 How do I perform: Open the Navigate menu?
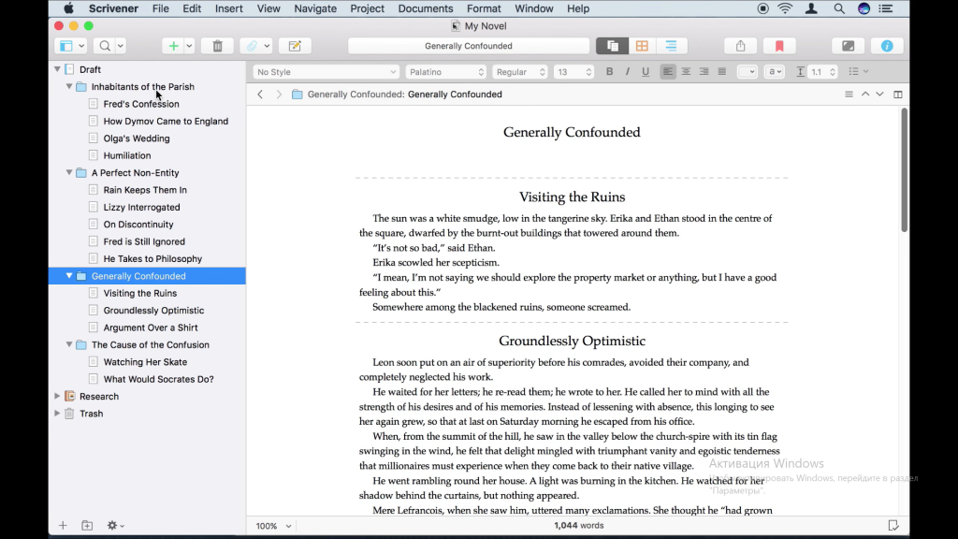tap(315, 8)
